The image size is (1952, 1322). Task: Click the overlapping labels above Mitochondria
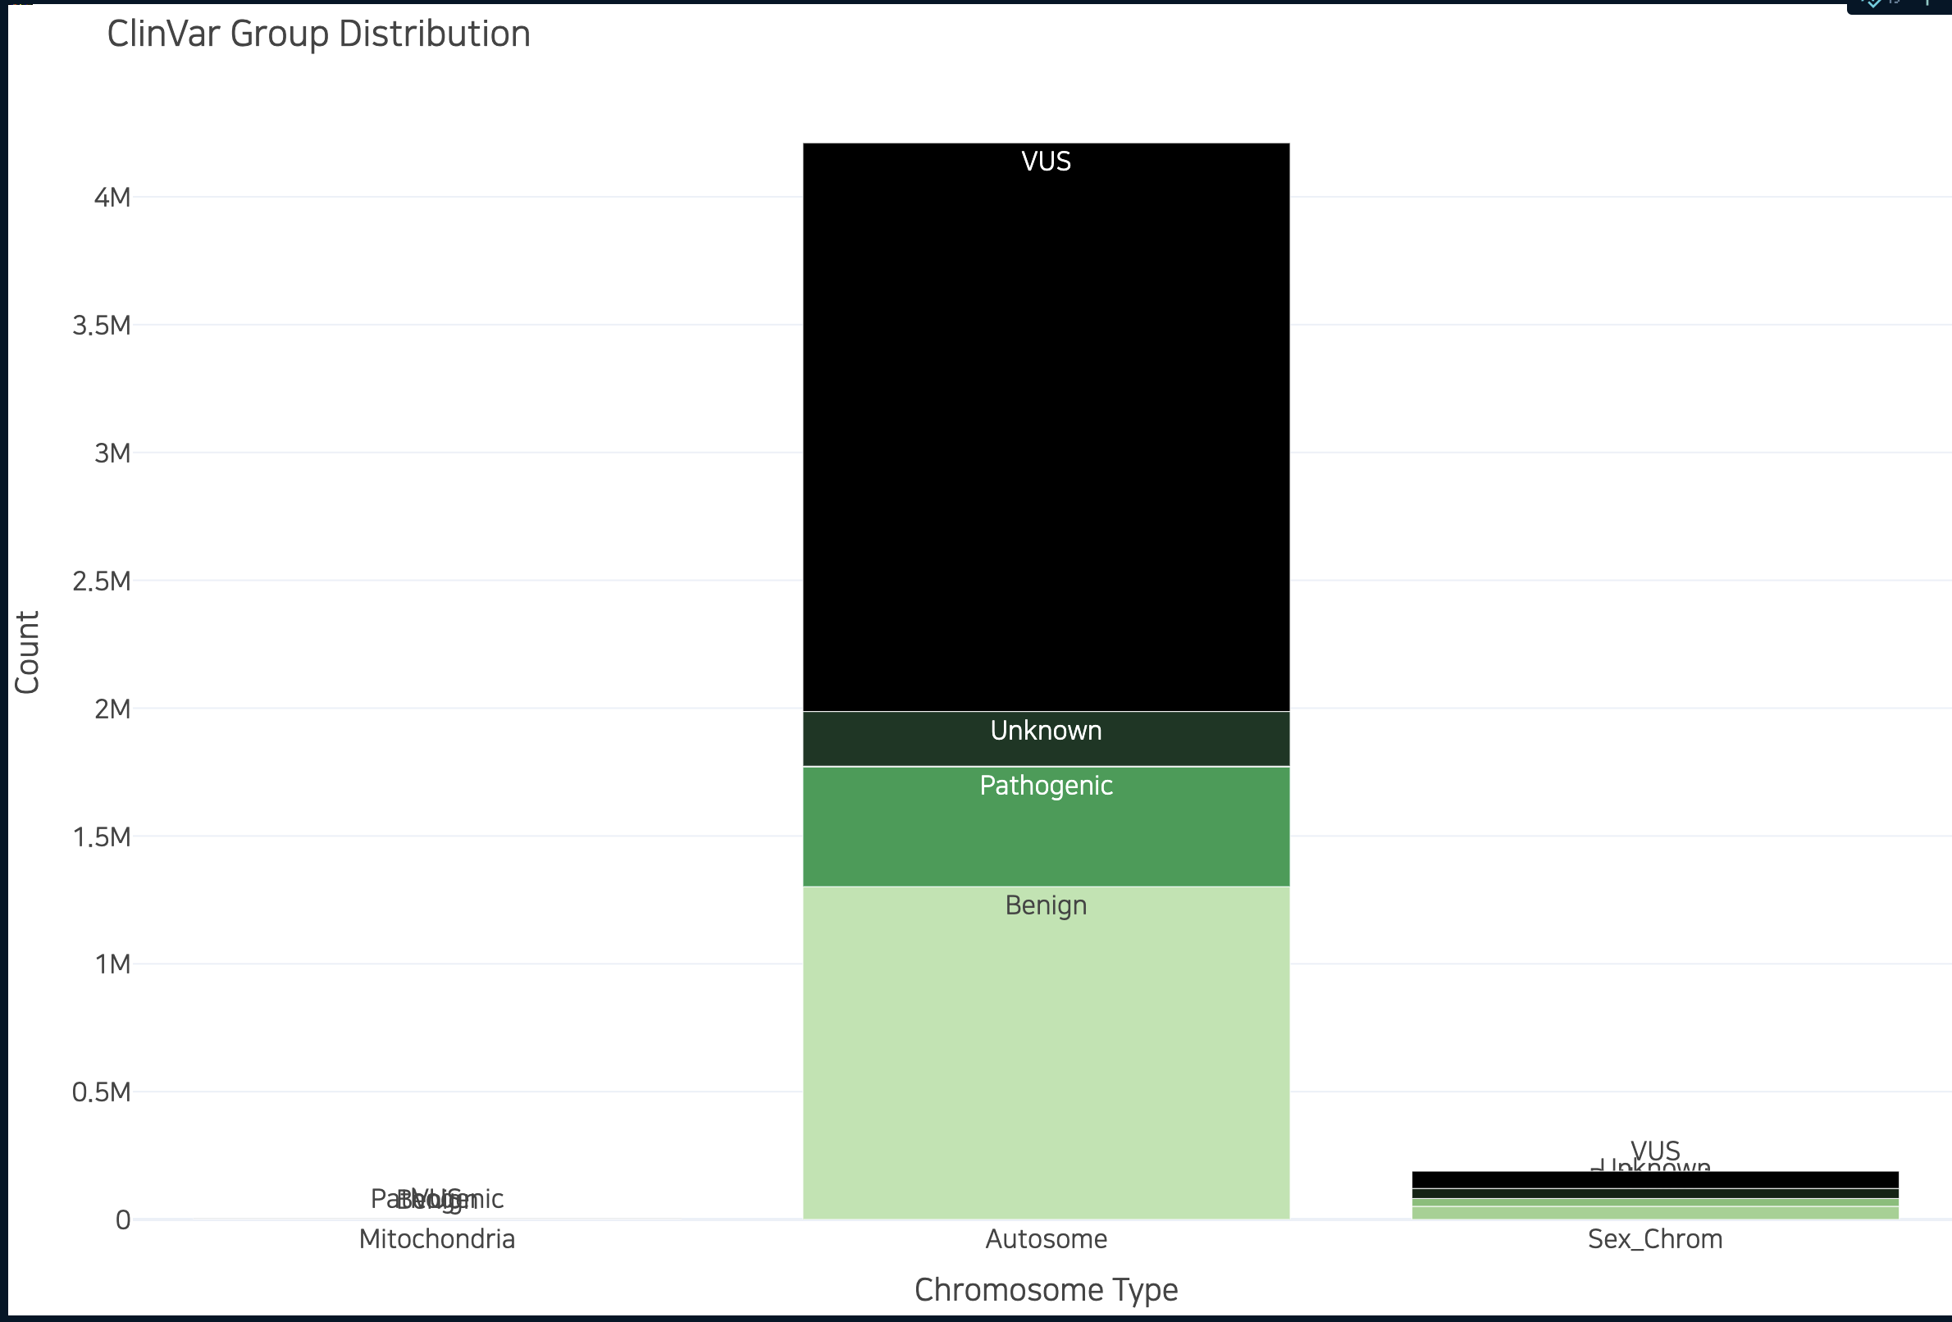pyautogui.click(x=437, y=1198)
